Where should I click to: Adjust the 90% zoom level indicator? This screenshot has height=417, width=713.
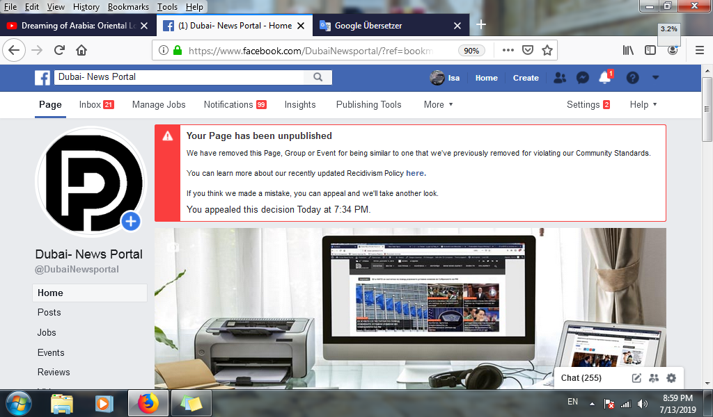pyautogui.click(x=471, y=51)
